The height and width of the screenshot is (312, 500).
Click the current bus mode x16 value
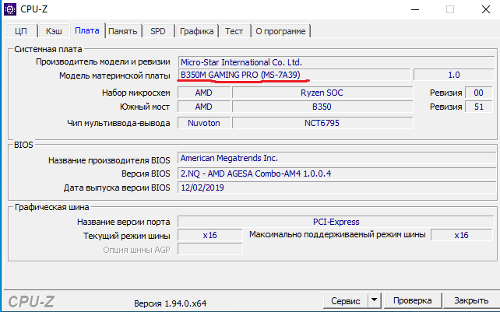210,235
